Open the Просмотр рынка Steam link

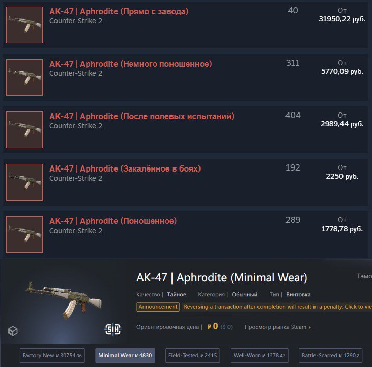(278, 327)
